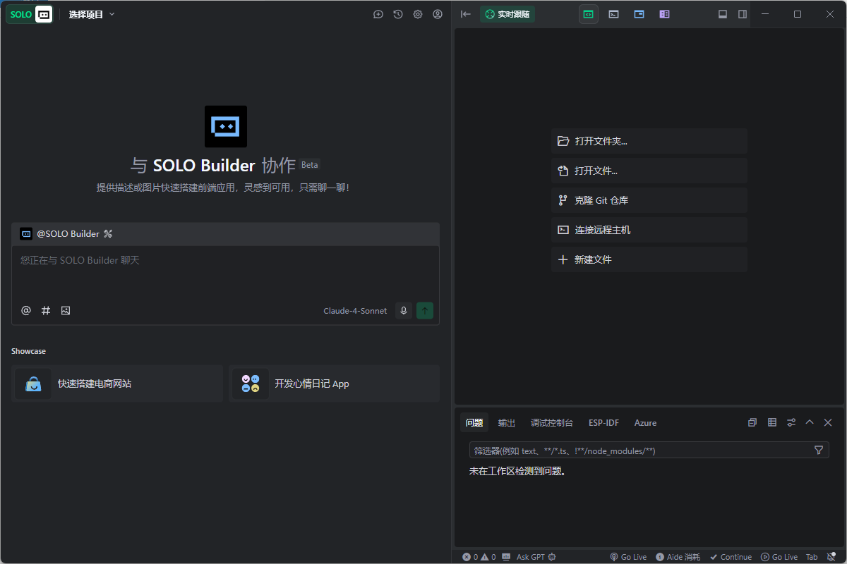Open settings gear in the chat header
Viewport: 847px width, 564px height.
pos(418,14)
